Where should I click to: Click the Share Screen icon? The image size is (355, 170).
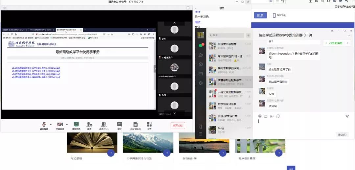click(76, 125)
